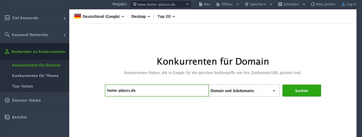Click the Öffnen folder icon

[x=218, y=4]
